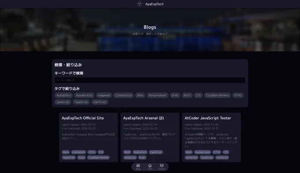
Task: Select TypeScript tag in filter panel
Action: (x=81, y=102)
